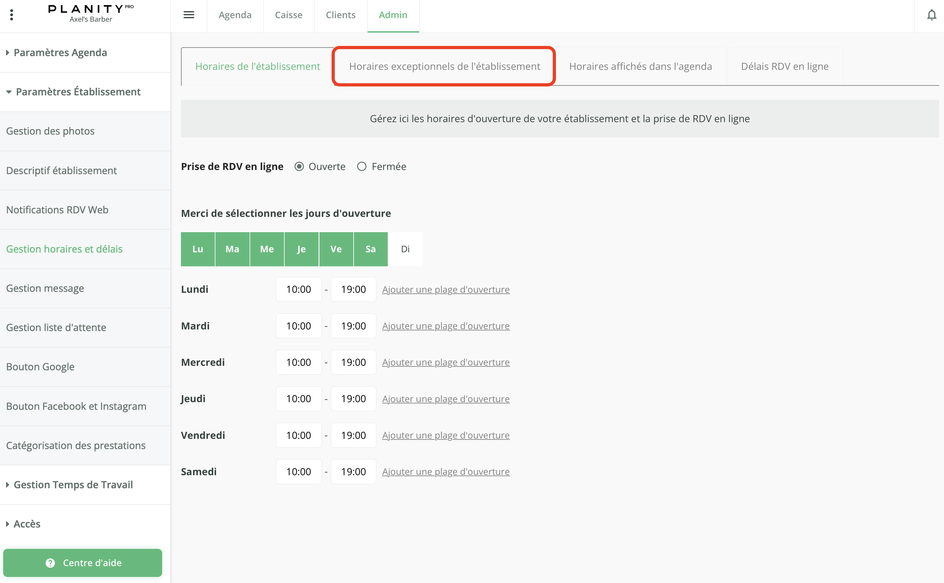Click Ajouter une plage d'ouverture for Lundi
Viewport: 944px width, 583px height.
click(446, 290)
